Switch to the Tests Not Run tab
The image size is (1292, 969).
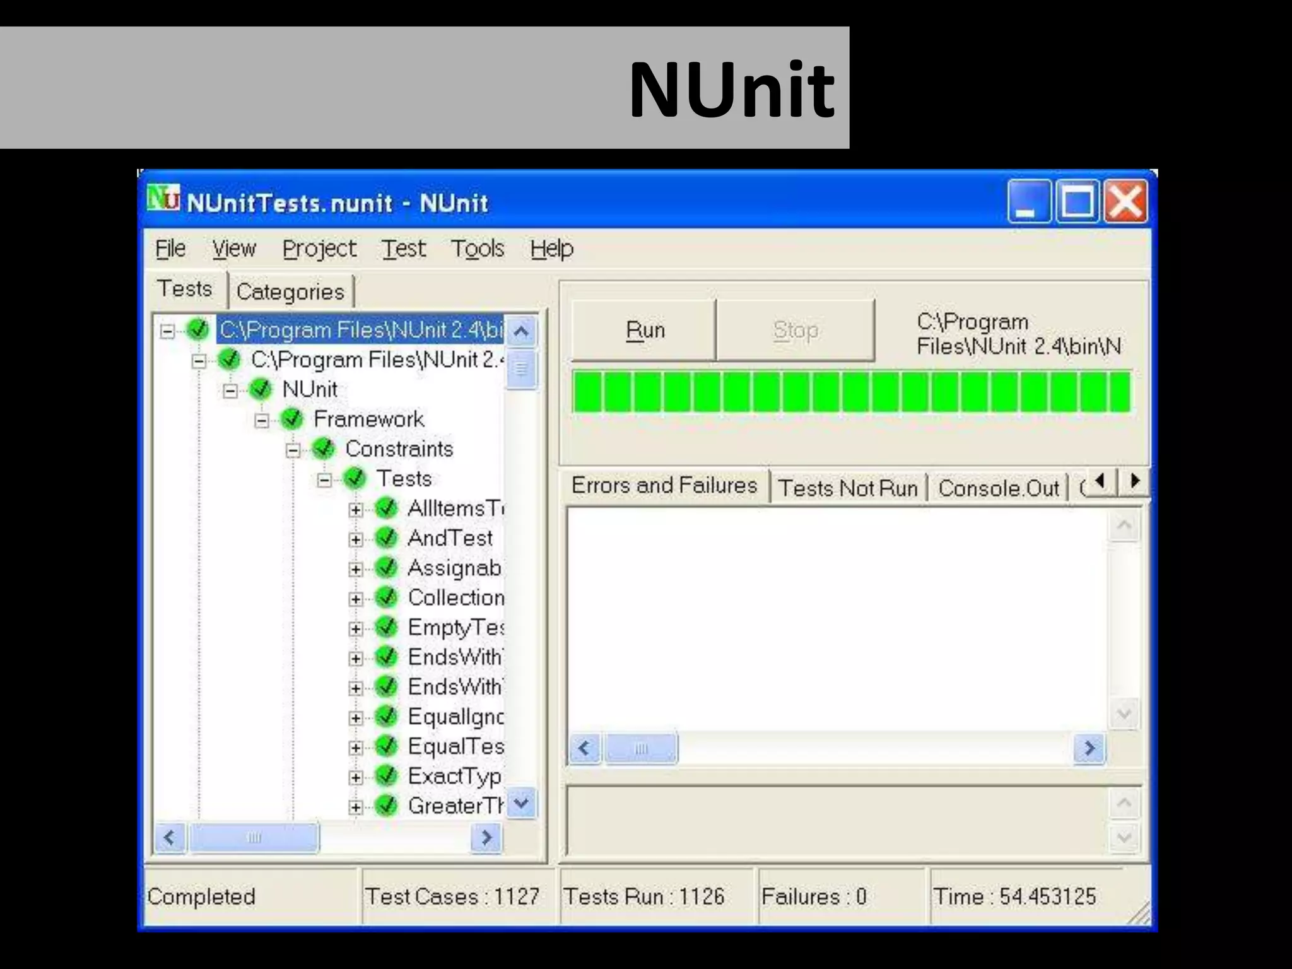pos(848,488)
